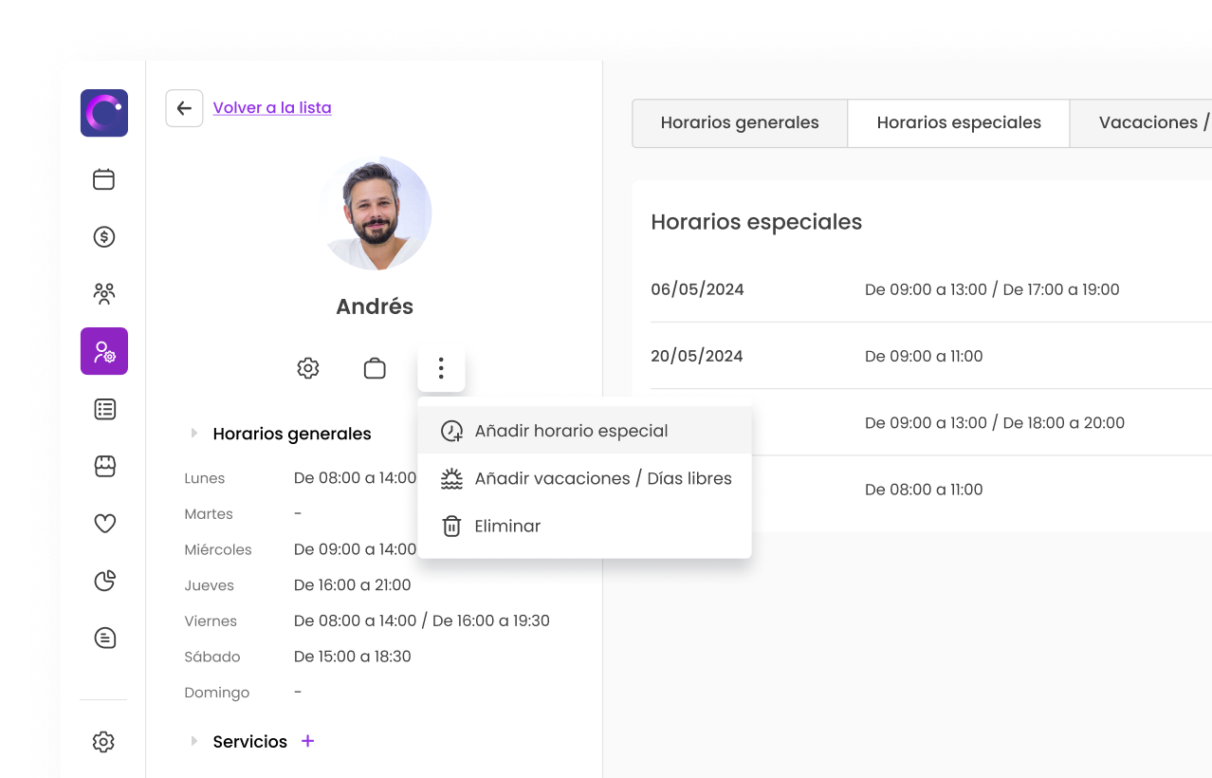Open the store icon in sidebar
Screen dimensions: 1212x778
pos(104,466)
